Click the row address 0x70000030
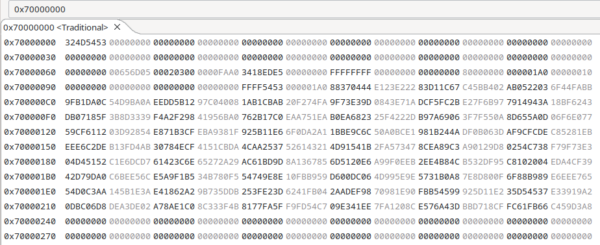600x245 pixels. pyautogui.click(x=30, y=57)
